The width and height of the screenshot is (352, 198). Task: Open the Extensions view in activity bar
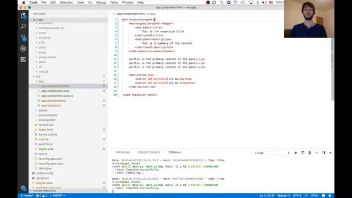point(23,59)
